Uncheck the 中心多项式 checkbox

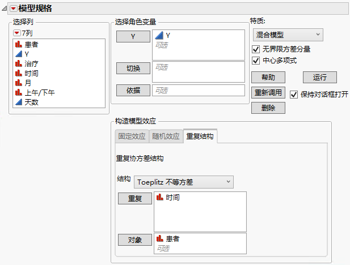(x=256, y=61)
